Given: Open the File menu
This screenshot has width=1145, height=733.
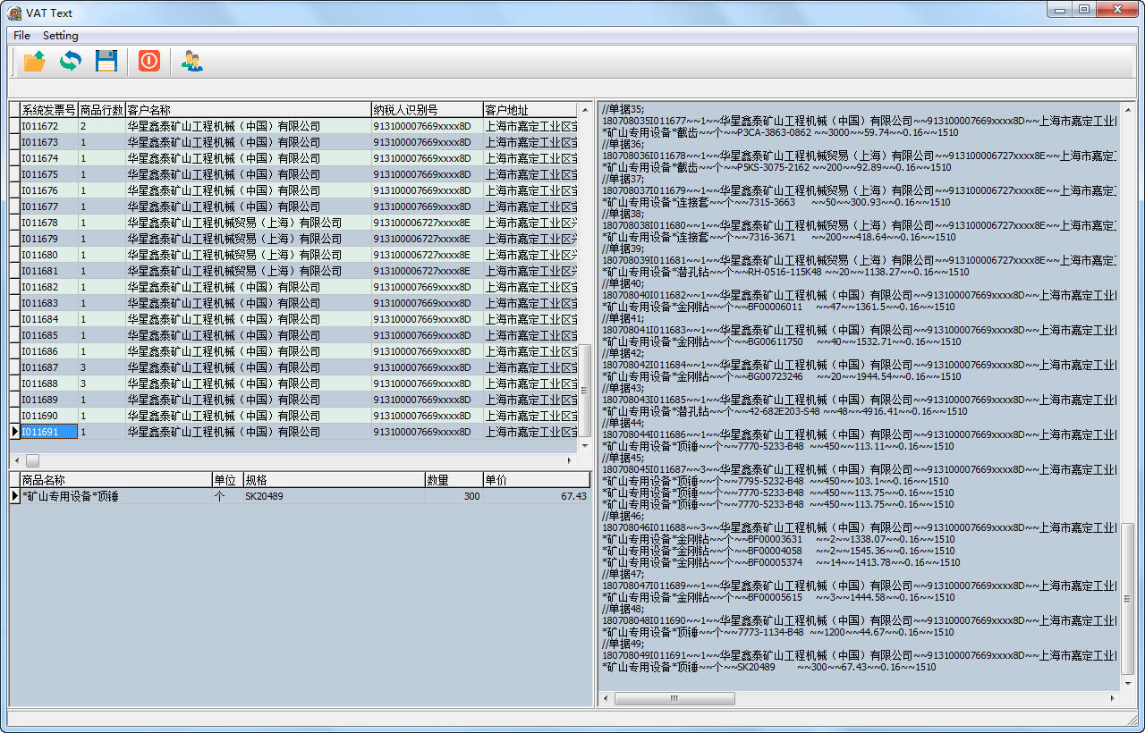Looking at the screenshot, I should pyautogui.click(x=21, y=36).
